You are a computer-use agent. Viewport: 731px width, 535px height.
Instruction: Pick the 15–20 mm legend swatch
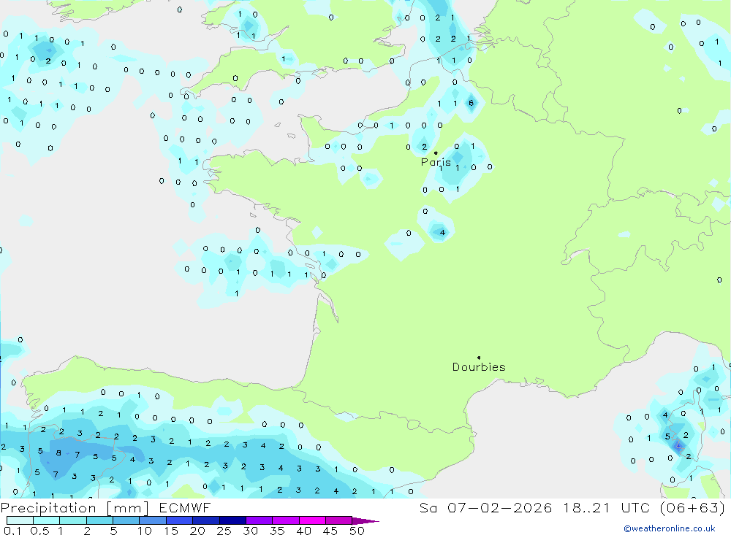pyautogui.click(x=180, y=520)
